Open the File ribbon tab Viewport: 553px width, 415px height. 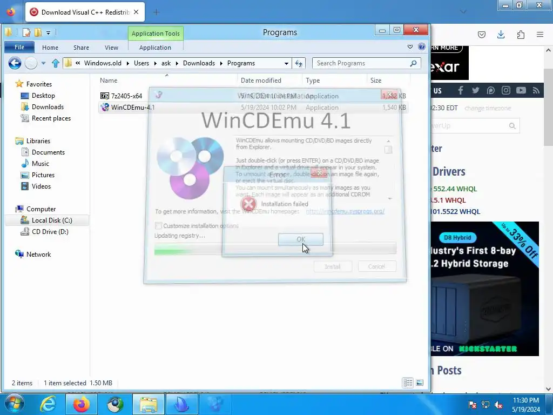19,47
